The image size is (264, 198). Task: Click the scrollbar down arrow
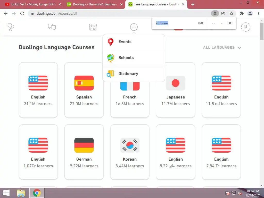tap(262, 186)
